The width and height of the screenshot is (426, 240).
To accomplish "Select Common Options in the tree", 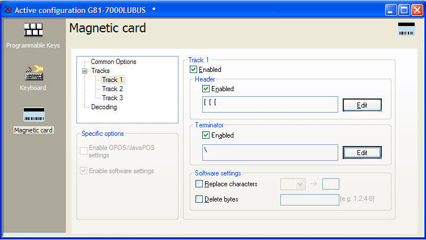I will (113, 62).
